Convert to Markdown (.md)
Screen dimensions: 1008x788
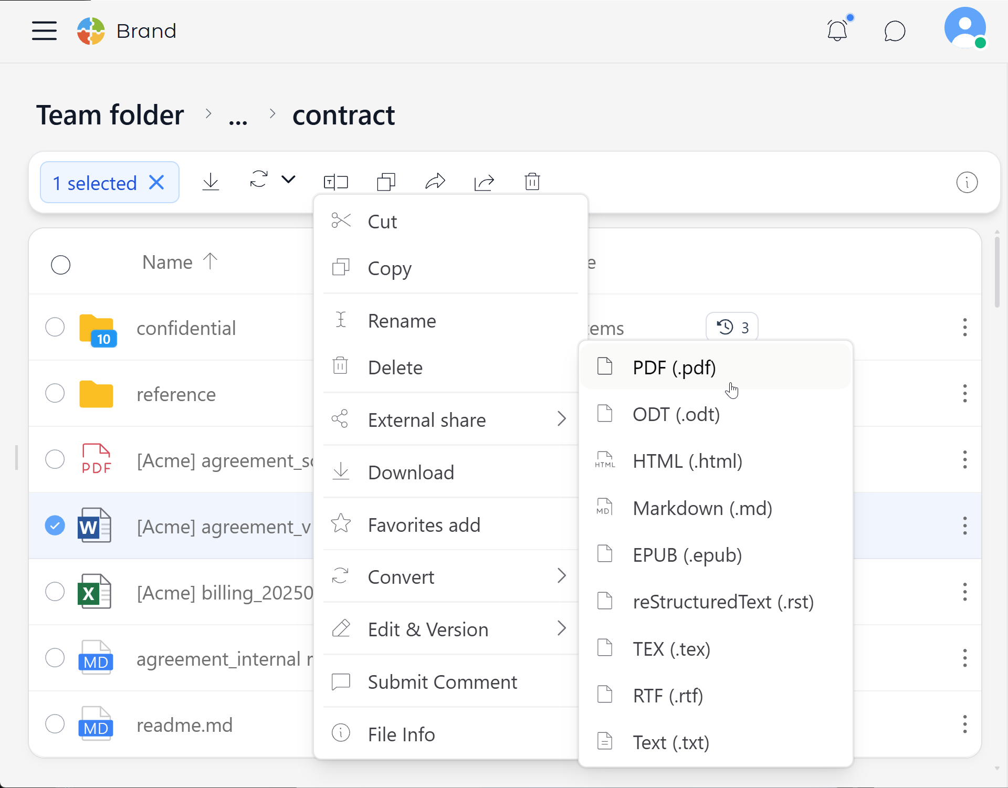coord(715,508)
